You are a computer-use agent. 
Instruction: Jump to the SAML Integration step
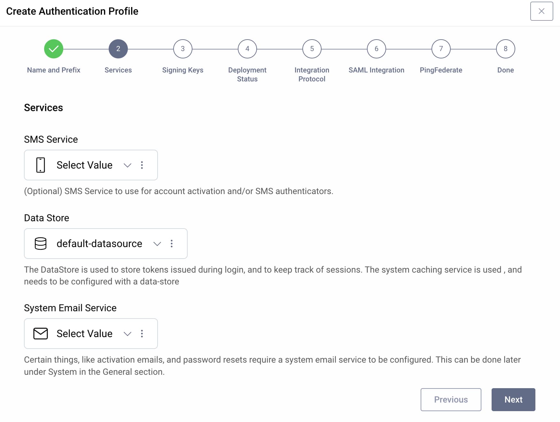[x=376, y=49]
